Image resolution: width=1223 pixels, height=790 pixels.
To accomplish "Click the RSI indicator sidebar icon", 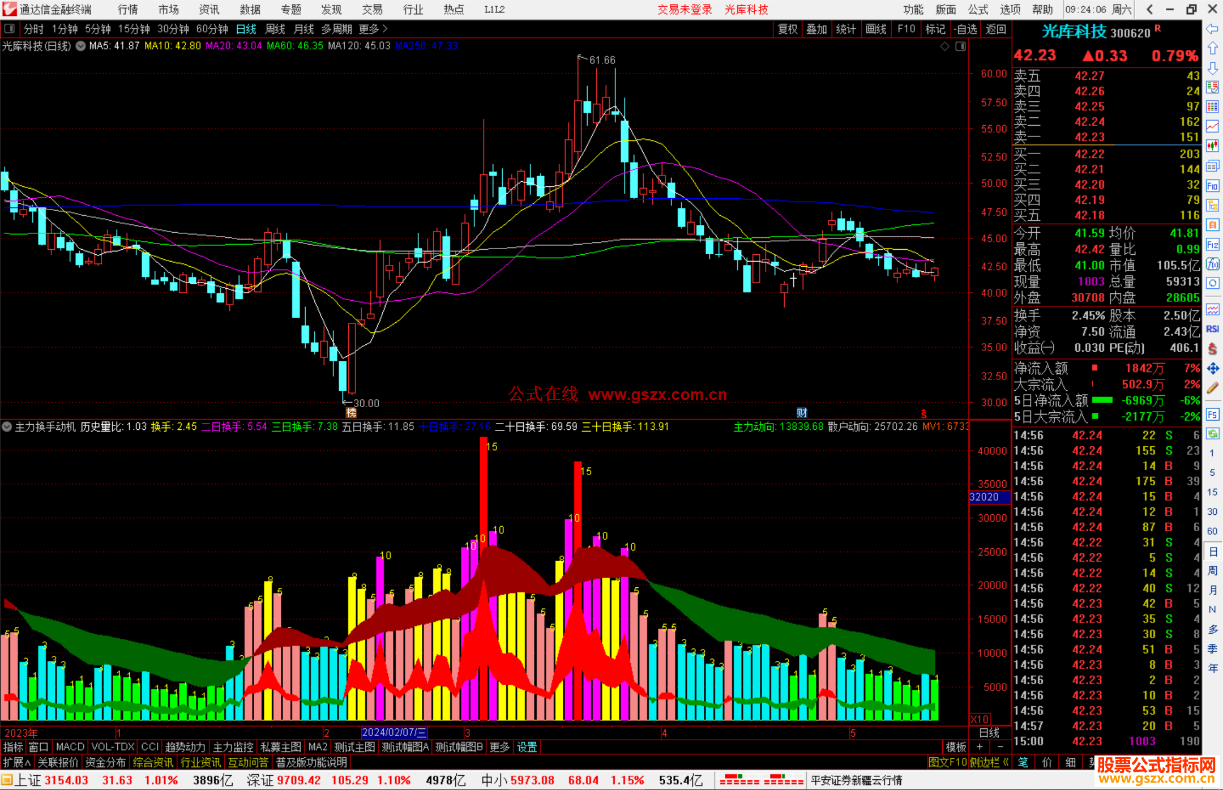I will click(1212, 329).
